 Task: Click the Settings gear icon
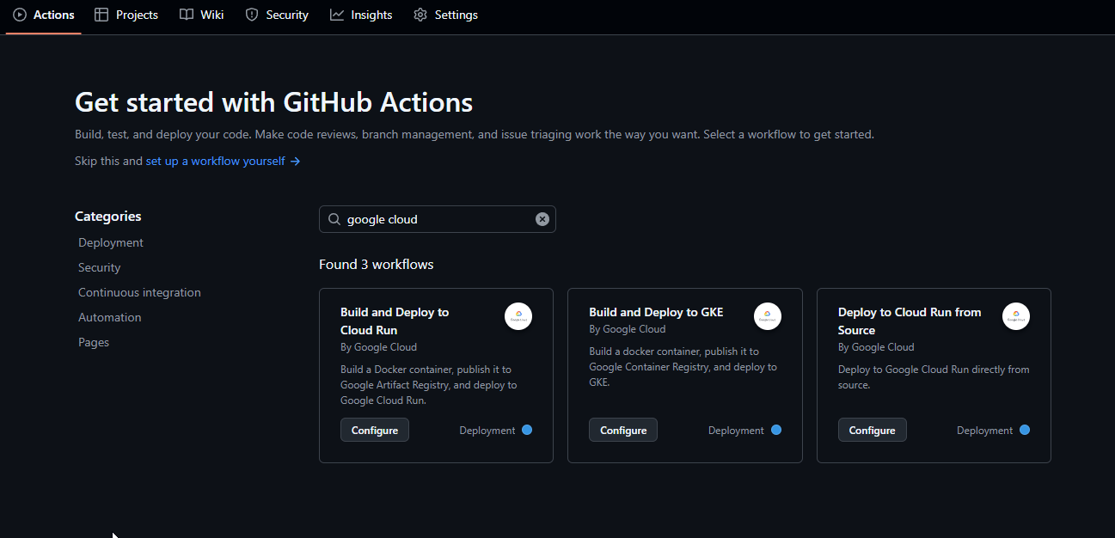420,15
